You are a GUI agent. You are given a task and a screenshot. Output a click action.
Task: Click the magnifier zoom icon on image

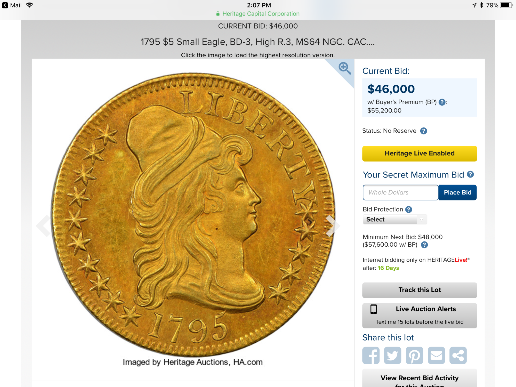[x=345, y=68]
